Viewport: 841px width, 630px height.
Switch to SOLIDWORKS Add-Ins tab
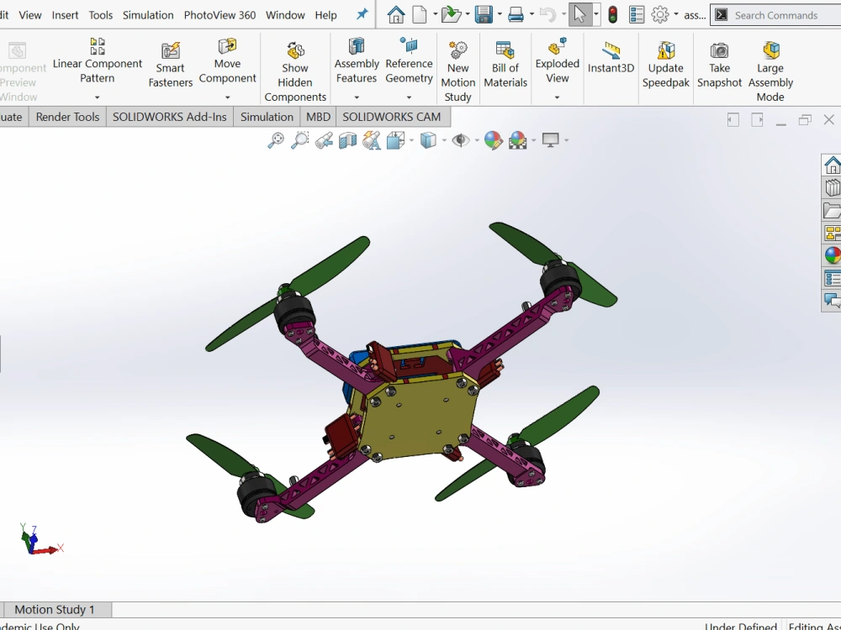tap(170, 117)
